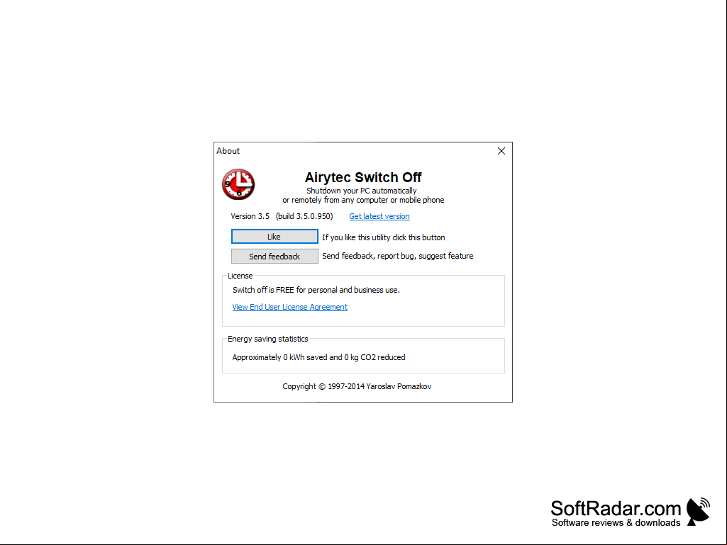
Task: Click the Like button
Action: (x=274, y=236)
